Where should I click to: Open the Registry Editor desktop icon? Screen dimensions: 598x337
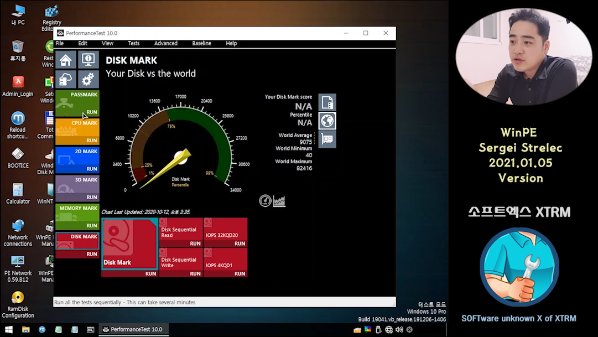coord(51,18)
